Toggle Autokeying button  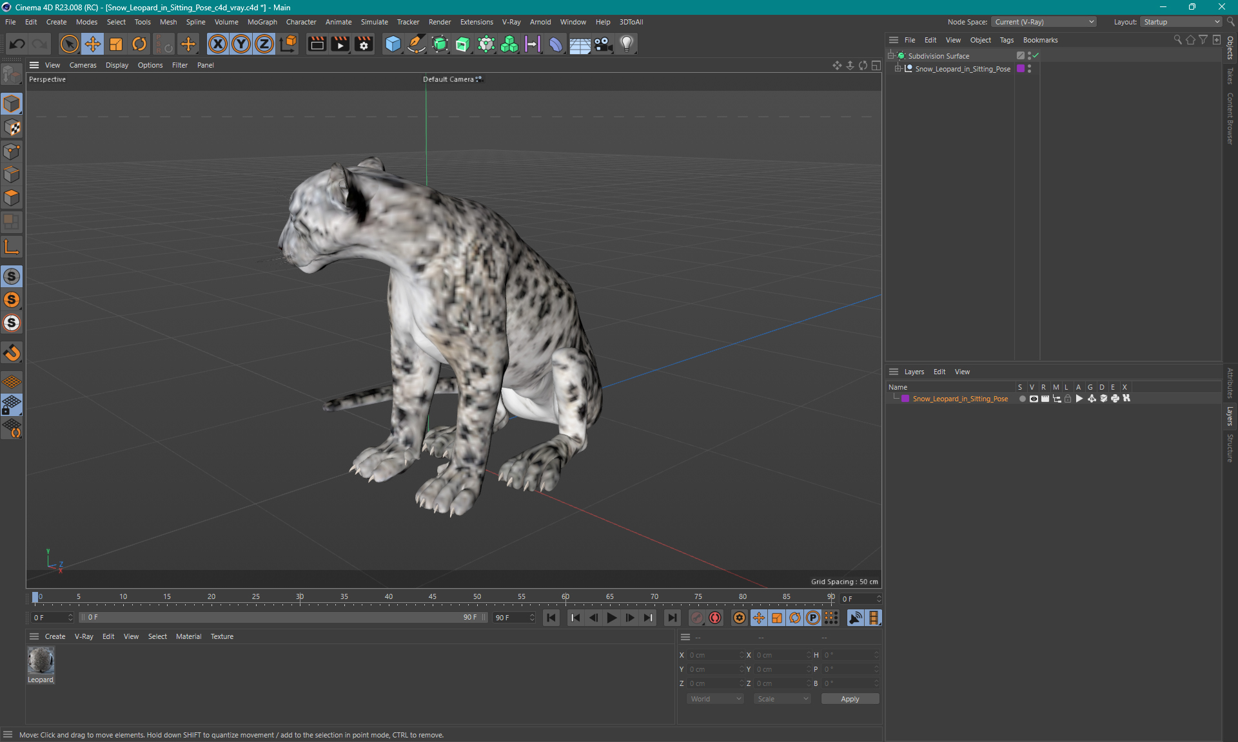click(x=715, y=618)
